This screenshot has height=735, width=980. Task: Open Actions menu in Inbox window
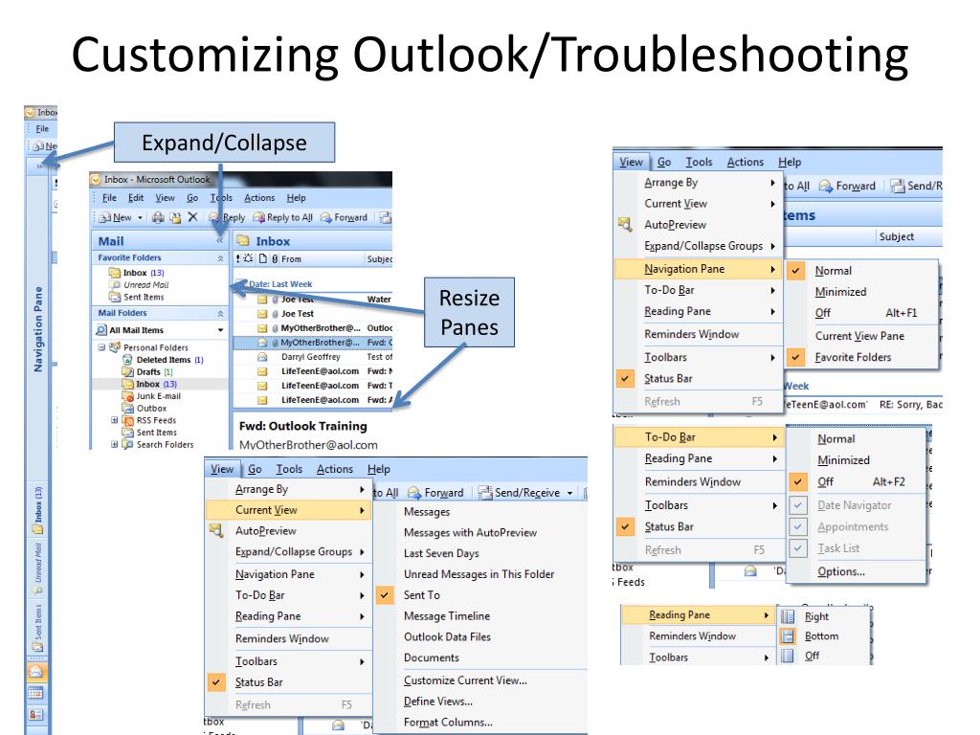pyautogui.click(x=259, y=197)
